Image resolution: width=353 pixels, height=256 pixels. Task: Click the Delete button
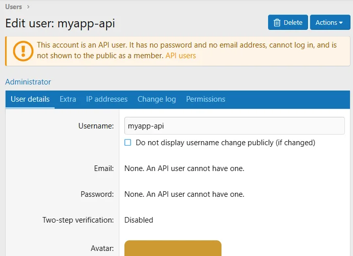coord(288,22)
